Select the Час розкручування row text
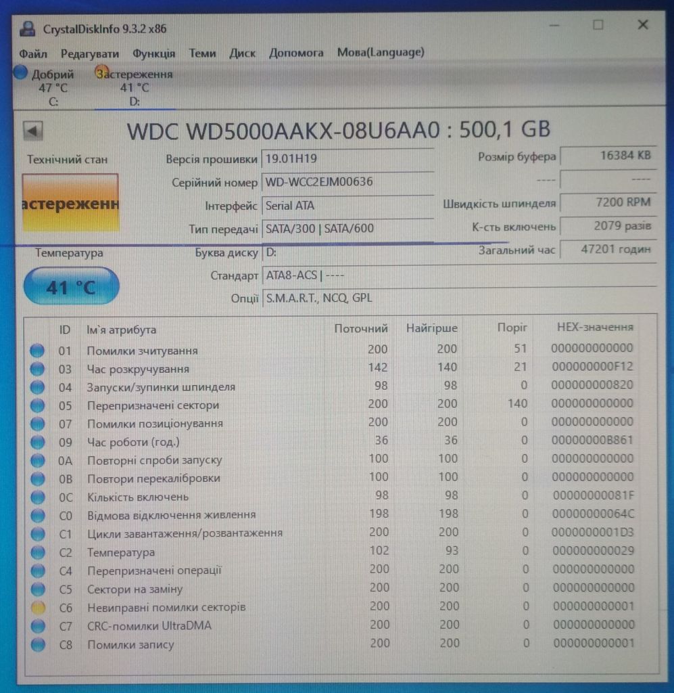The height and width of the screenshot is (693, 674). (138, 369)
